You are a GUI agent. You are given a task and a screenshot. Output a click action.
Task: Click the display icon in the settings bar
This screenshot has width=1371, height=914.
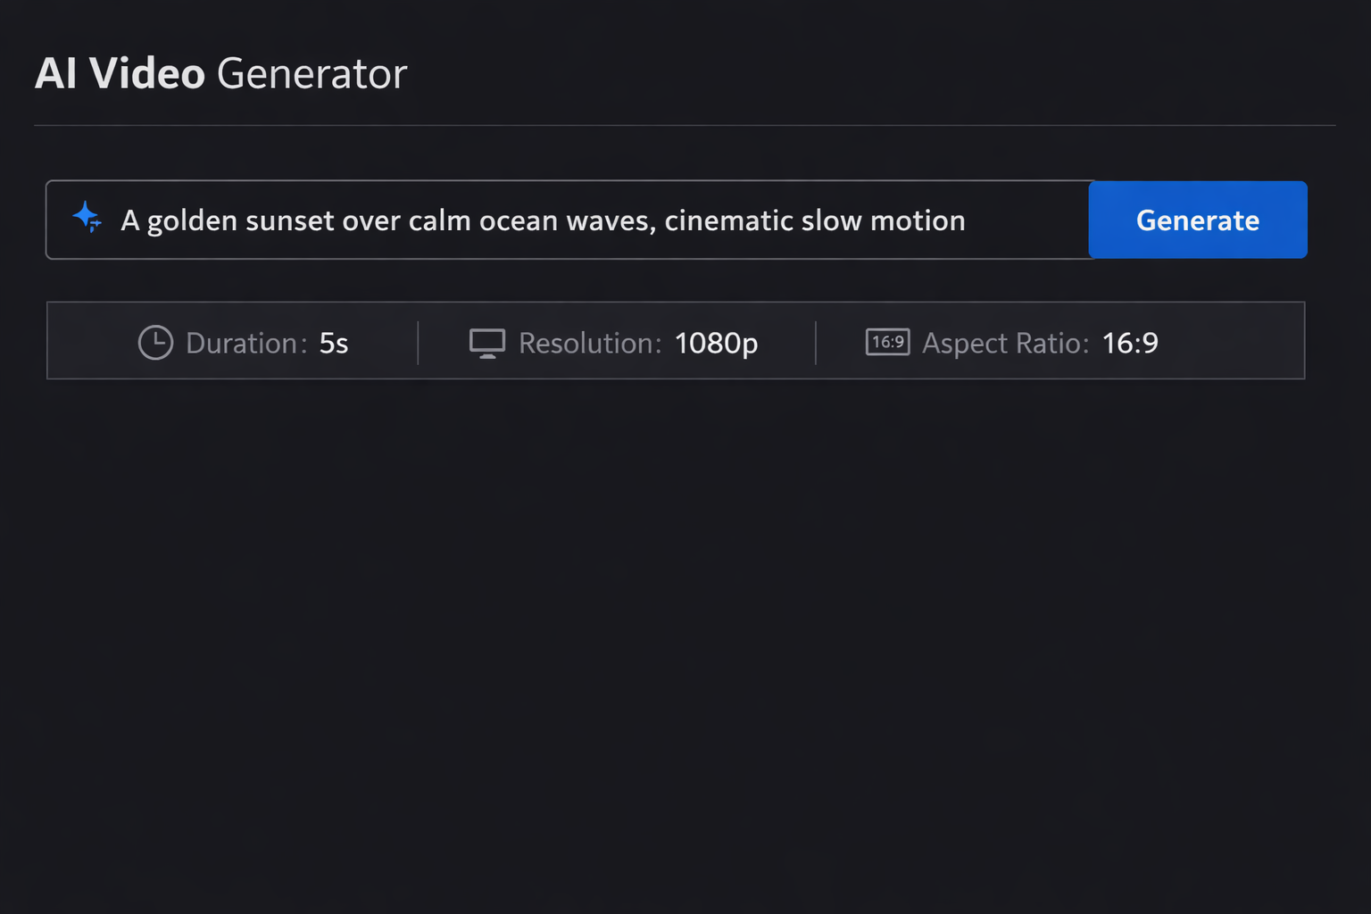coord(486,342)
